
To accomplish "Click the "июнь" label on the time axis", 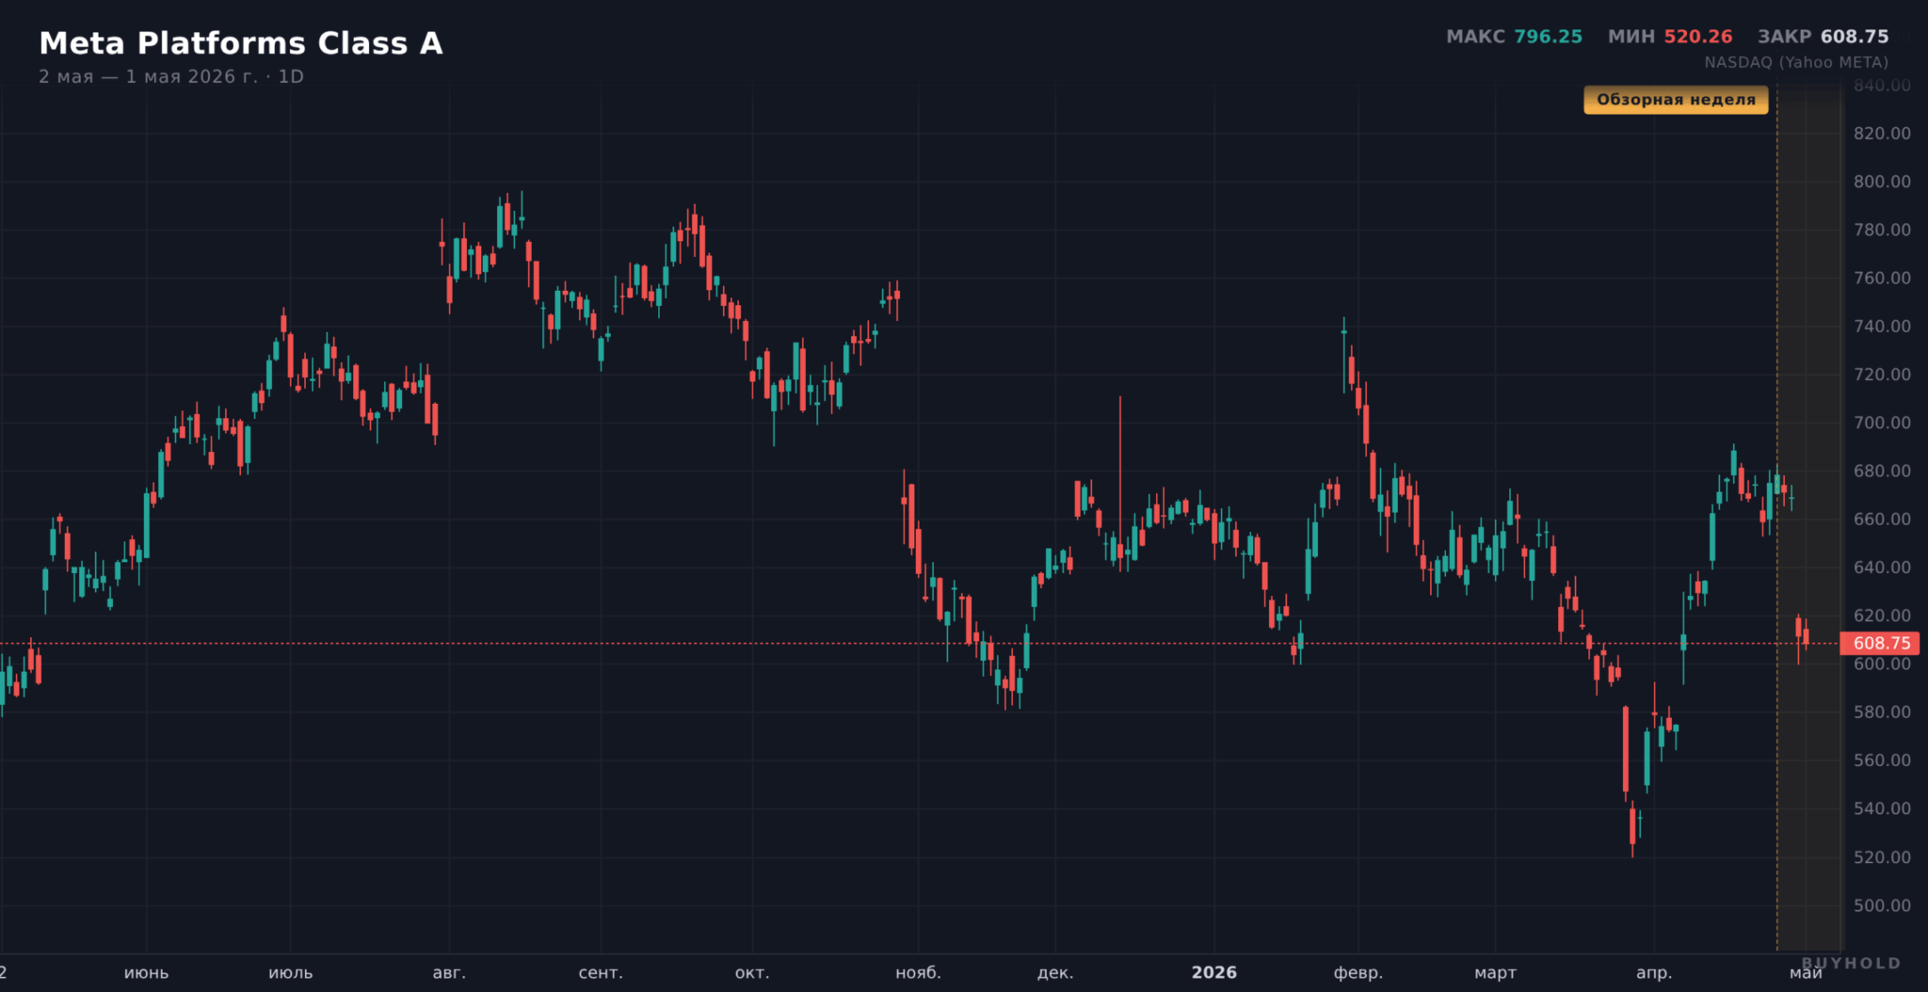I will [x=146, y=973].
